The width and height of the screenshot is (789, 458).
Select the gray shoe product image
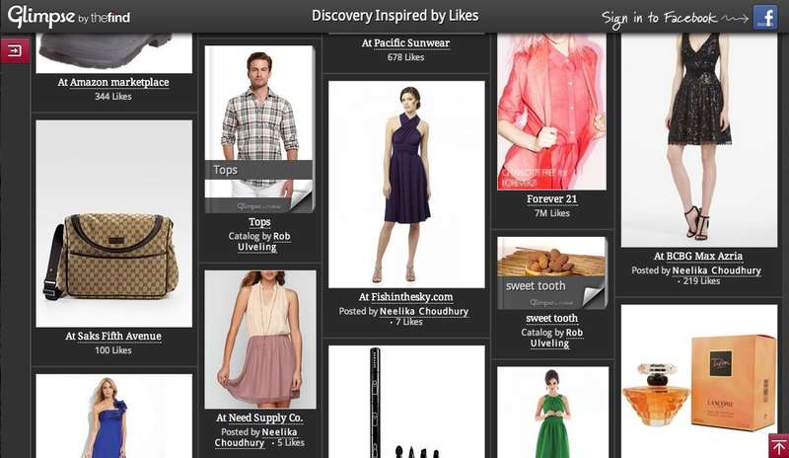[x=113, y=53]
